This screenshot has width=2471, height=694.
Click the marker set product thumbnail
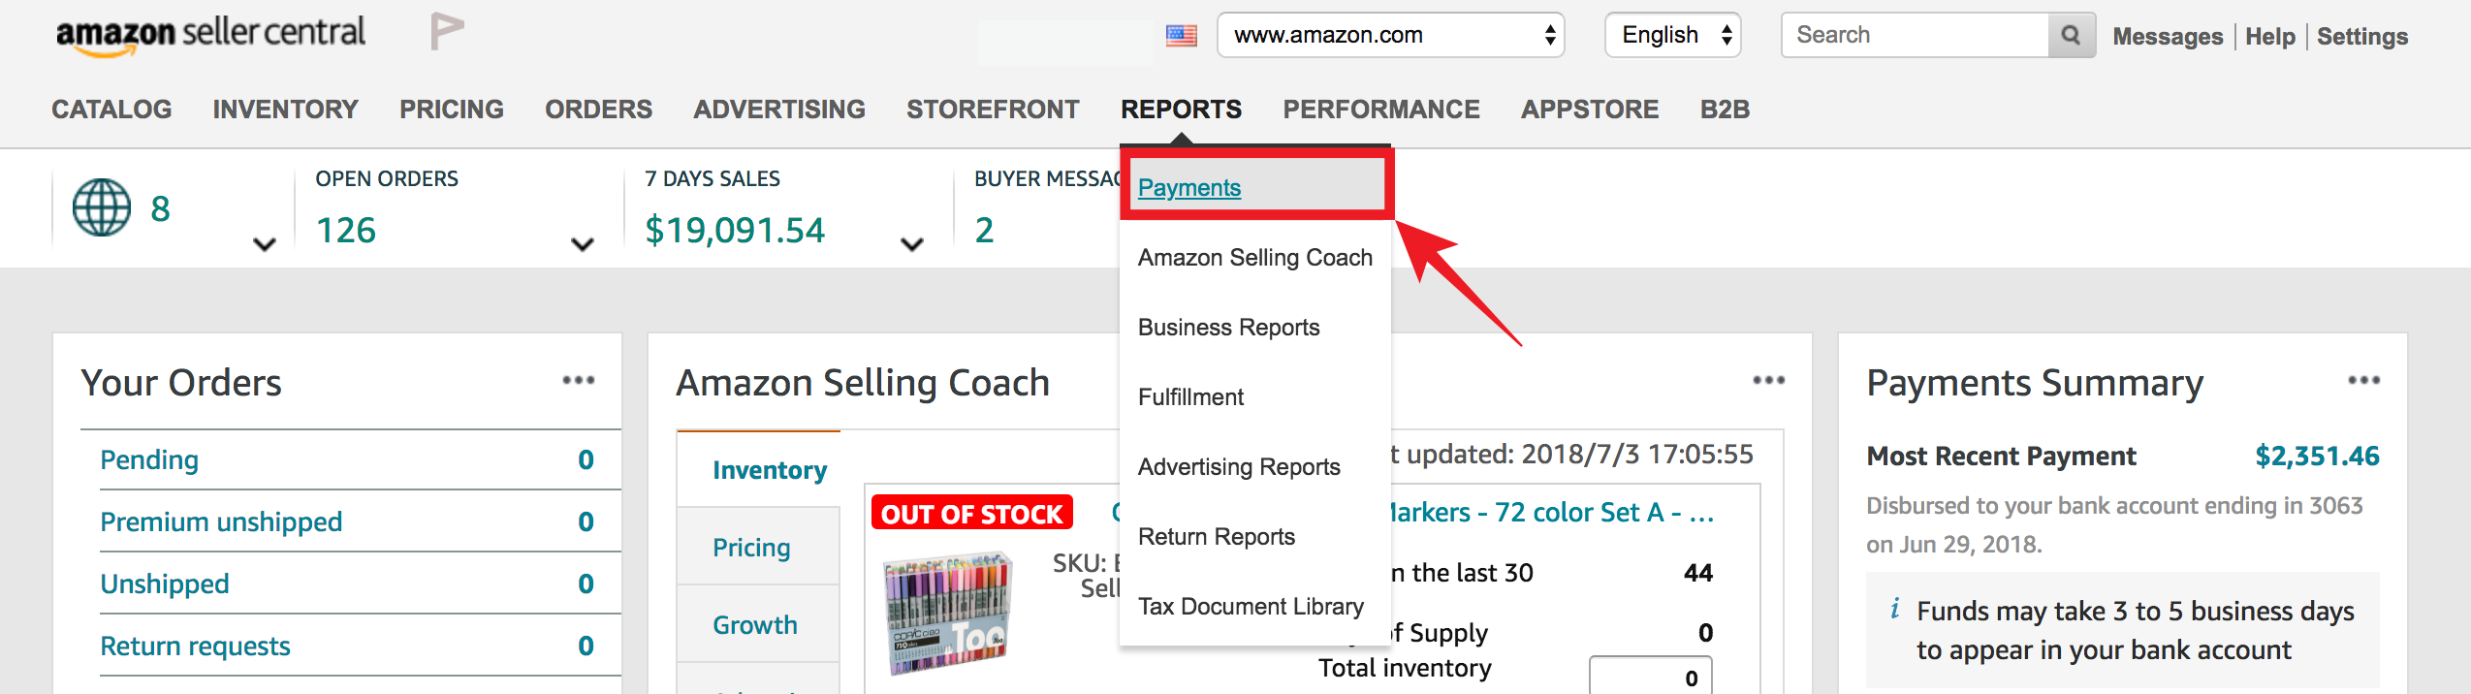click(949, 613)
